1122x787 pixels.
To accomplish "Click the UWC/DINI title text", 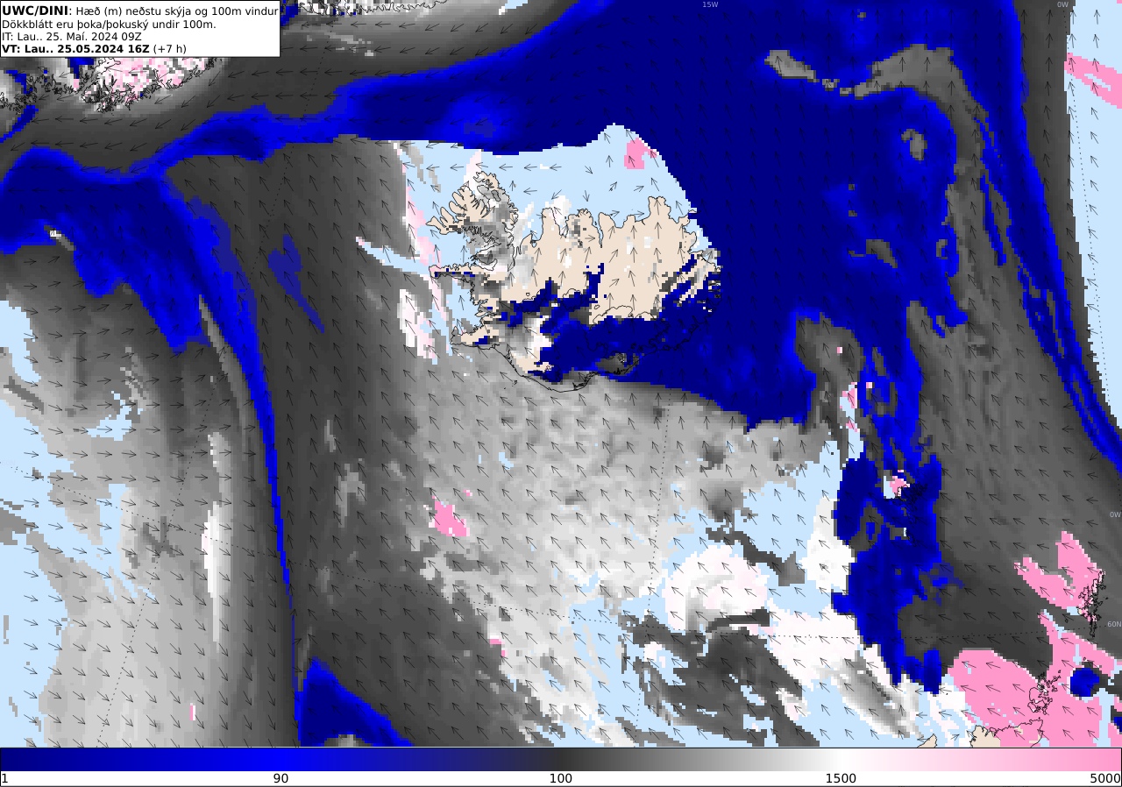I will 35,11.
